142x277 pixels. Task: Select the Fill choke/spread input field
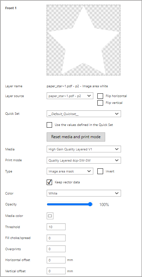56,238
